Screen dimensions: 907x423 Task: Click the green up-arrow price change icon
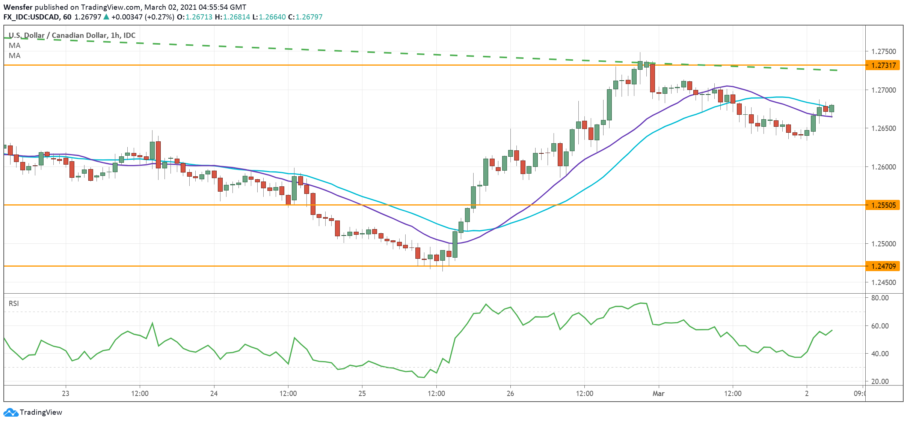point(106,17)
